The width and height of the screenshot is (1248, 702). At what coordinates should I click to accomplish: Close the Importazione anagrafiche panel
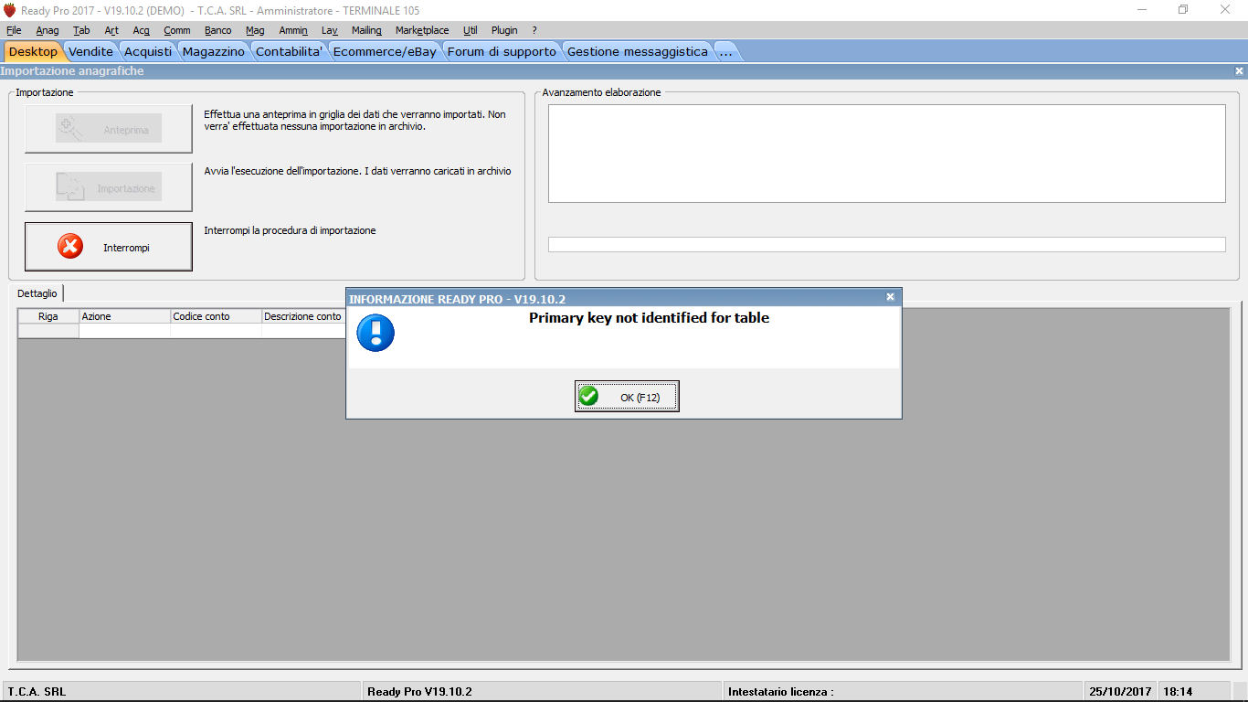tap(1239, 70)
